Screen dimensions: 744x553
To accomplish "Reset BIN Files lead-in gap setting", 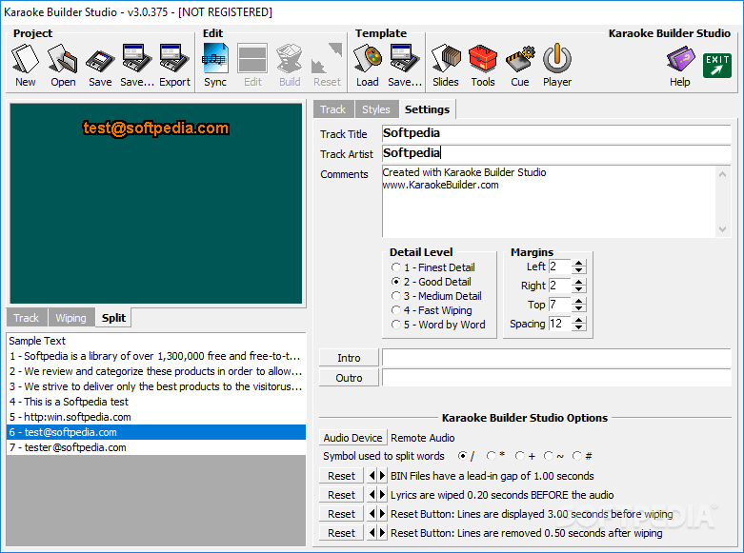I will point(341,476).
